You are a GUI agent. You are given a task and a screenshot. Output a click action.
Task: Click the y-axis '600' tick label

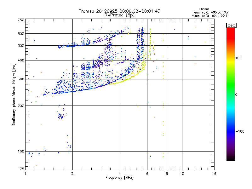pos(21,34)
